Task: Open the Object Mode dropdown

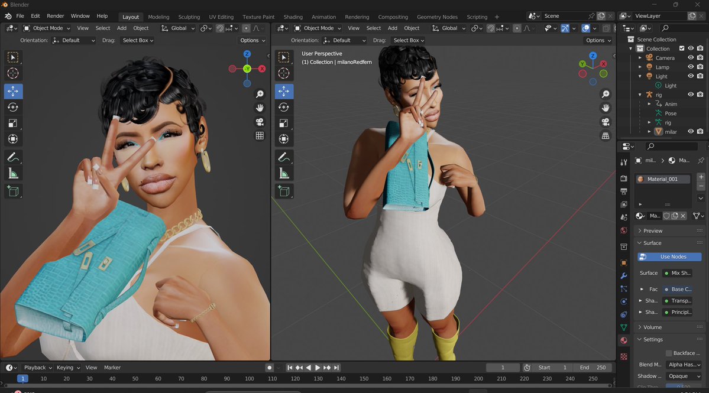Action: pyautogui.click(x=46, y=28)
